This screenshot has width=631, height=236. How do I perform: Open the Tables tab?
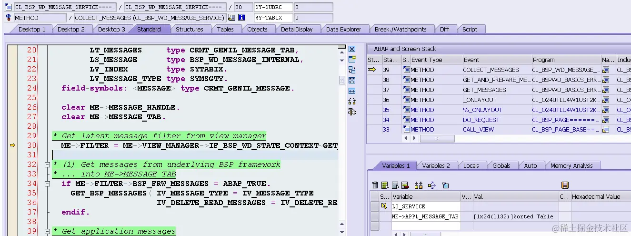pos(225,29)
